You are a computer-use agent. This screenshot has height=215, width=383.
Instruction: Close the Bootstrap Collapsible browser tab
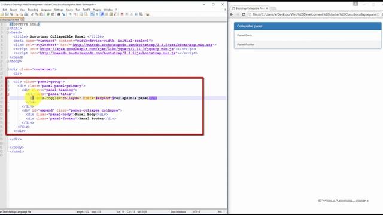tap(267, 8)
